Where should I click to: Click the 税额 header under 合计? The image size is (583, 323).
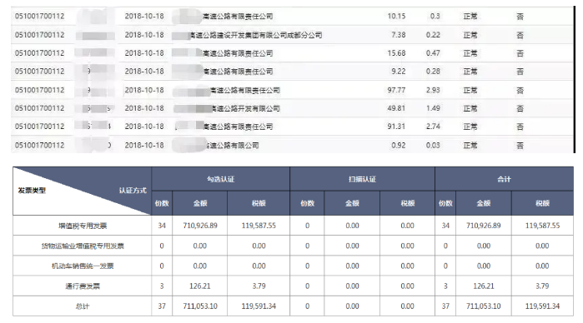[x=542, y=203]
